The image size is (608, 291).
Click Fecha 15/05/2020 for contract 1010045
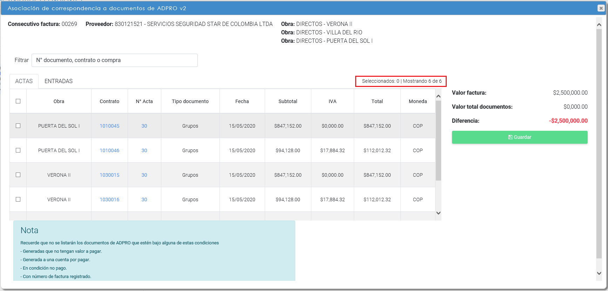pyautogui.click(x=242, y=126)
